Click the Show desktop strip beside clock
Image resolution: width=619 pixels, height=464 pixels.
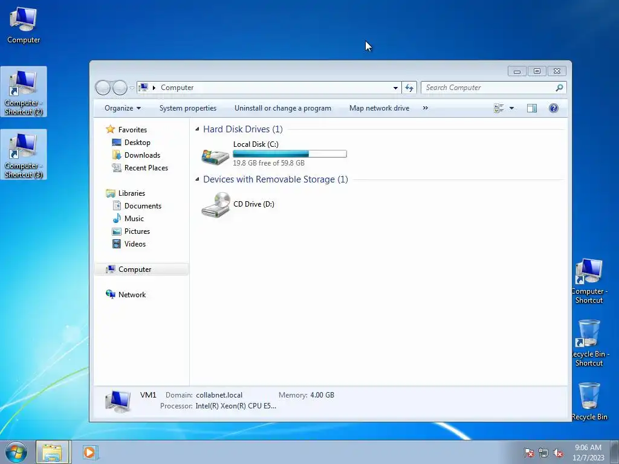coord(614,453)
